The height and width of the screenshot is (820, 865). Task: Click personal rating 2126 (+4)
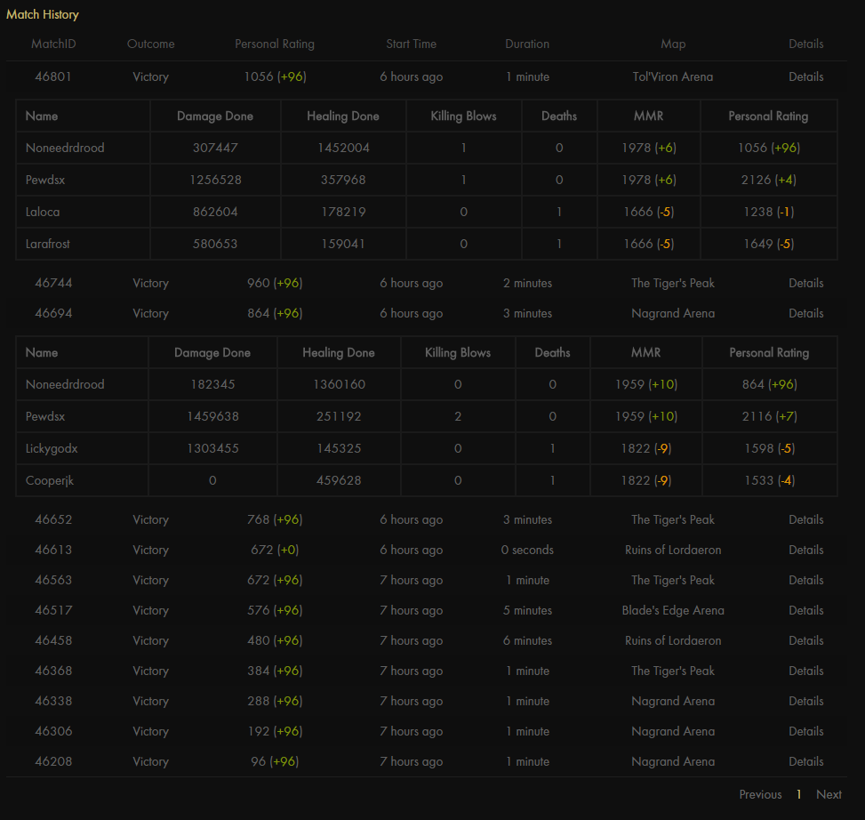[768, 180]
